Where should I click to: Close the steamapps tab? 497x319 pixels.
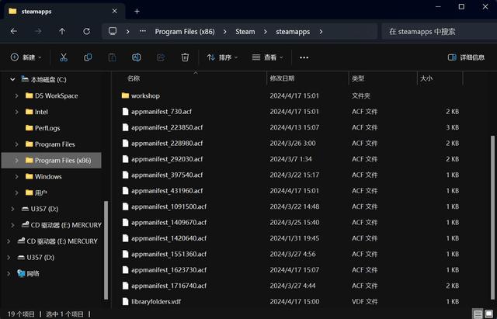pyautogui.click(x=114, y=11)
